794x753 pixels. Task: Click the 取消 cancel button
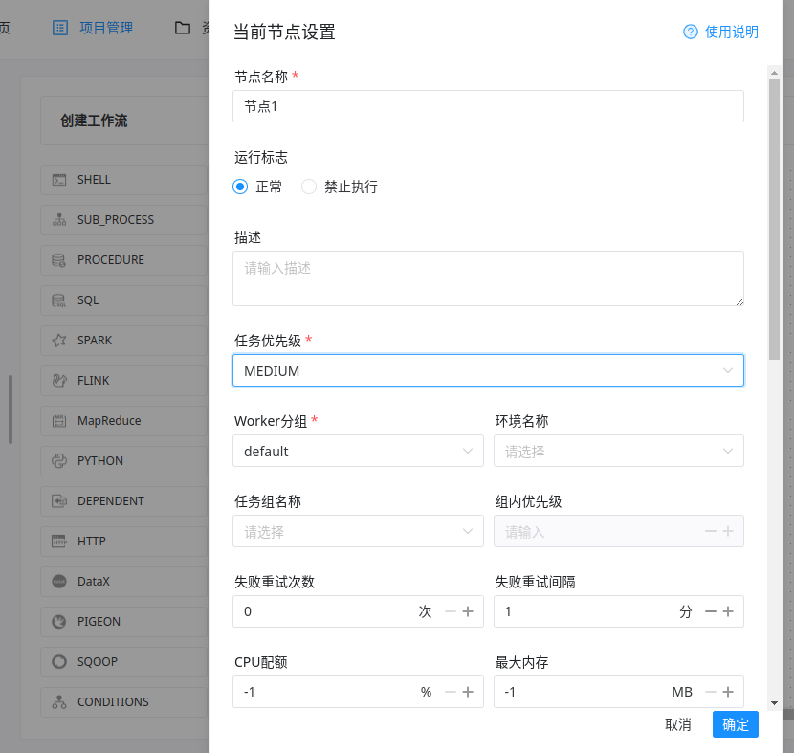pos(678,724)
